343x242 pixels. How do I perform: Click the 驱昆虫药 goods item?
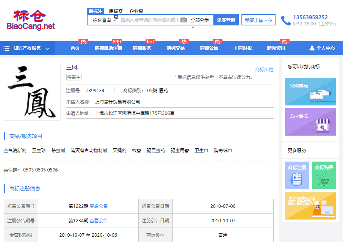[x=156, y=151]
